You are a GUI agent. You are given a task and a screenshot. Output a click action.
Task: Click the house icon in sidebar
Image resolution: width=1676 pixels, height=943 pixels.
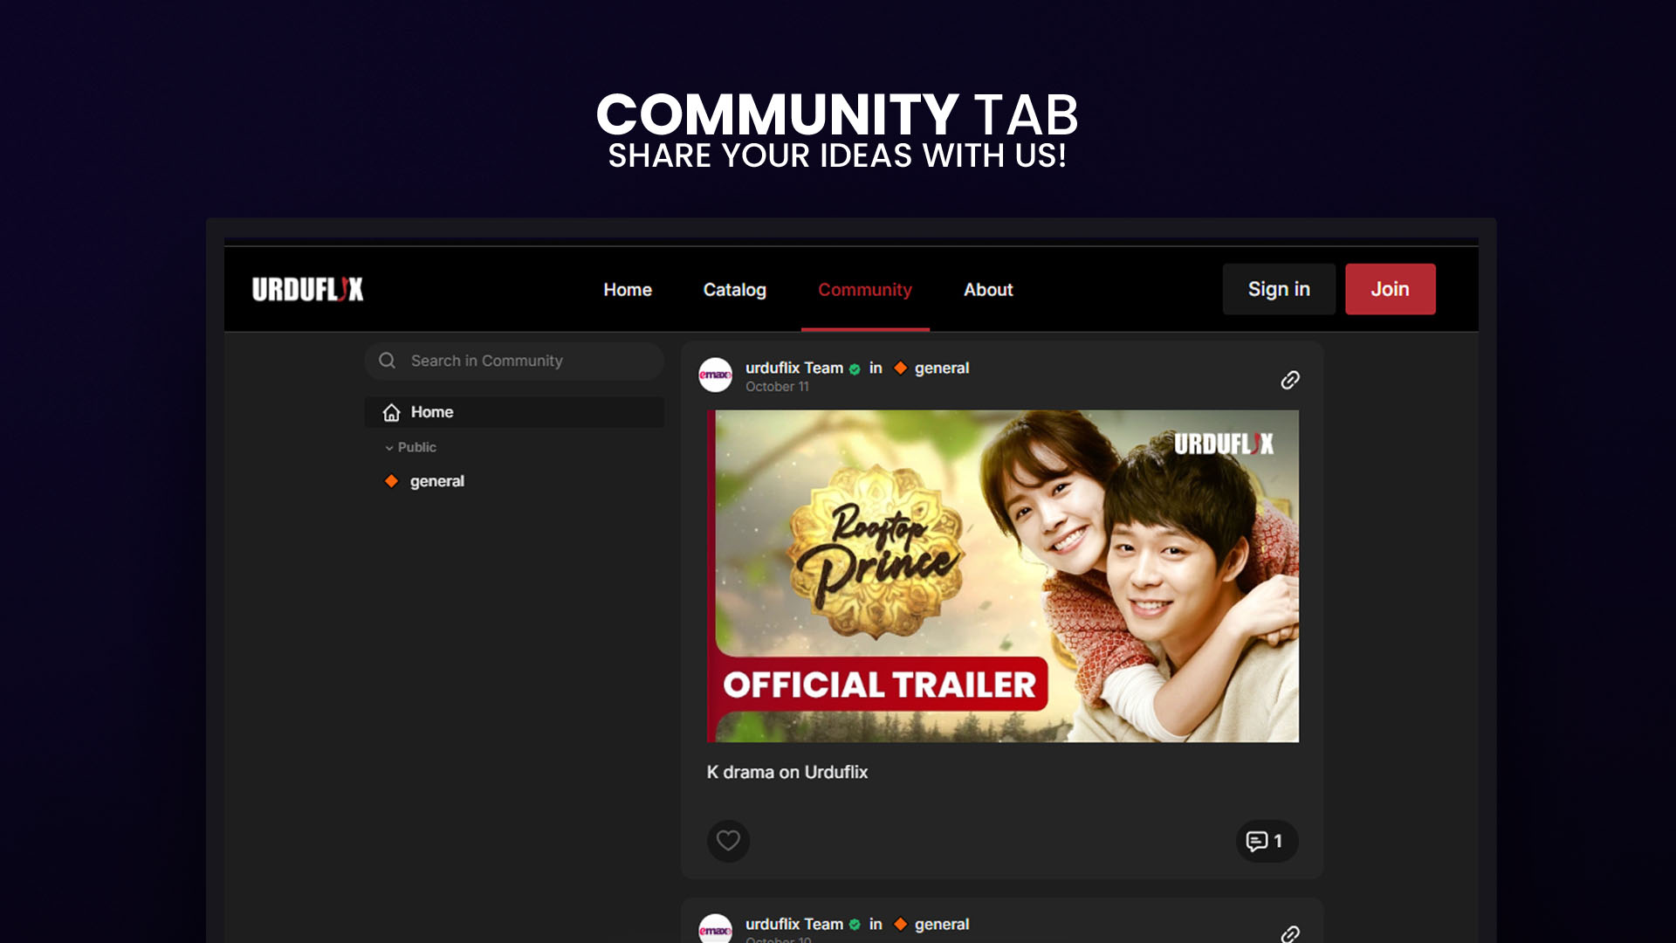391,412
